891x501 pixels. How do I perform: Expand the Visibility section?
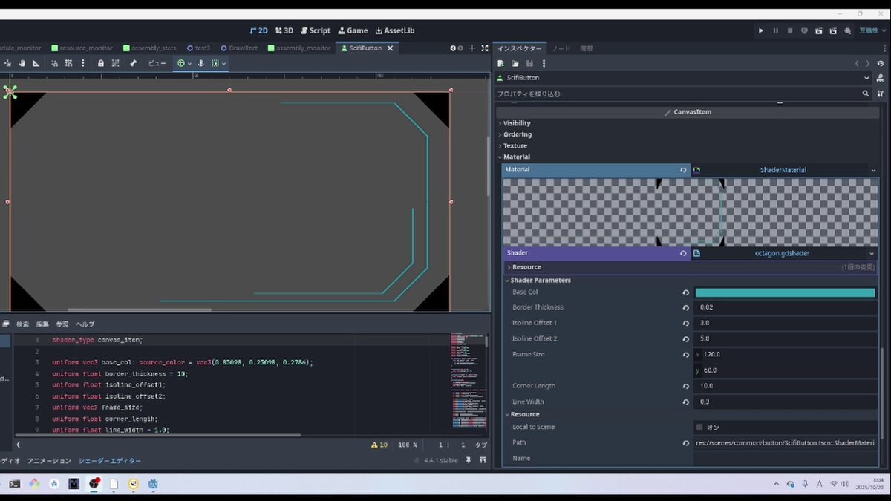pyautogui.click(x=517, y=123)
